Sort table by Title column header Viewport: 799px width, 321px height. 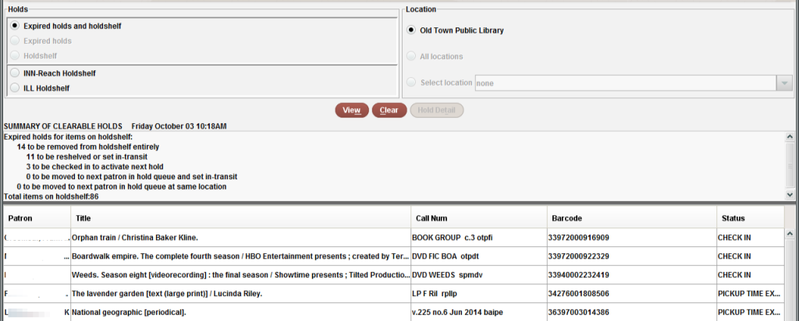(x=239, y=219)
